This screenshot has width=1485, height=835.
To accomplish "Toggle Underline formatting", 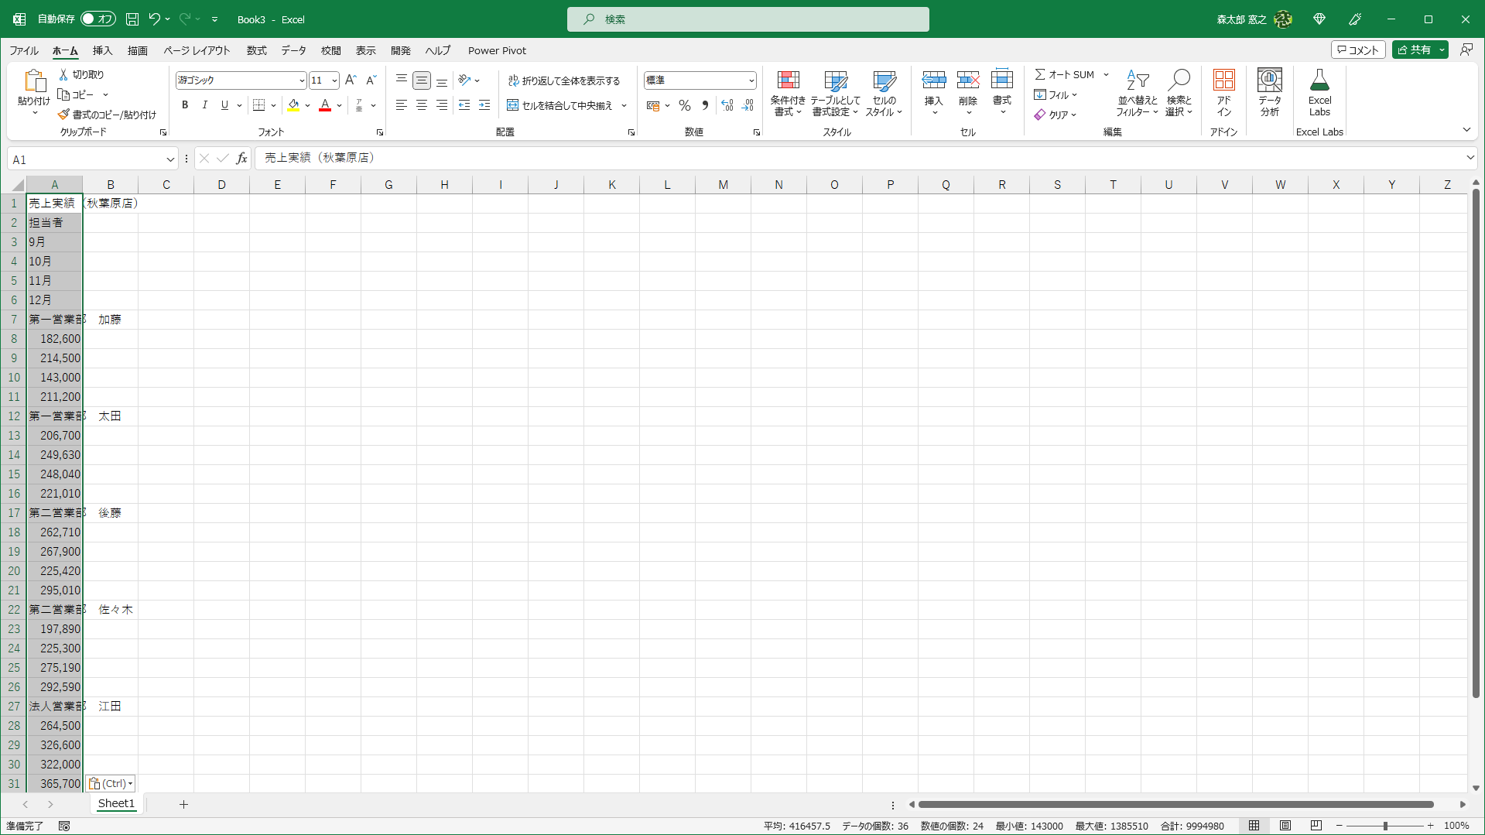I will [x=224, y=105].
